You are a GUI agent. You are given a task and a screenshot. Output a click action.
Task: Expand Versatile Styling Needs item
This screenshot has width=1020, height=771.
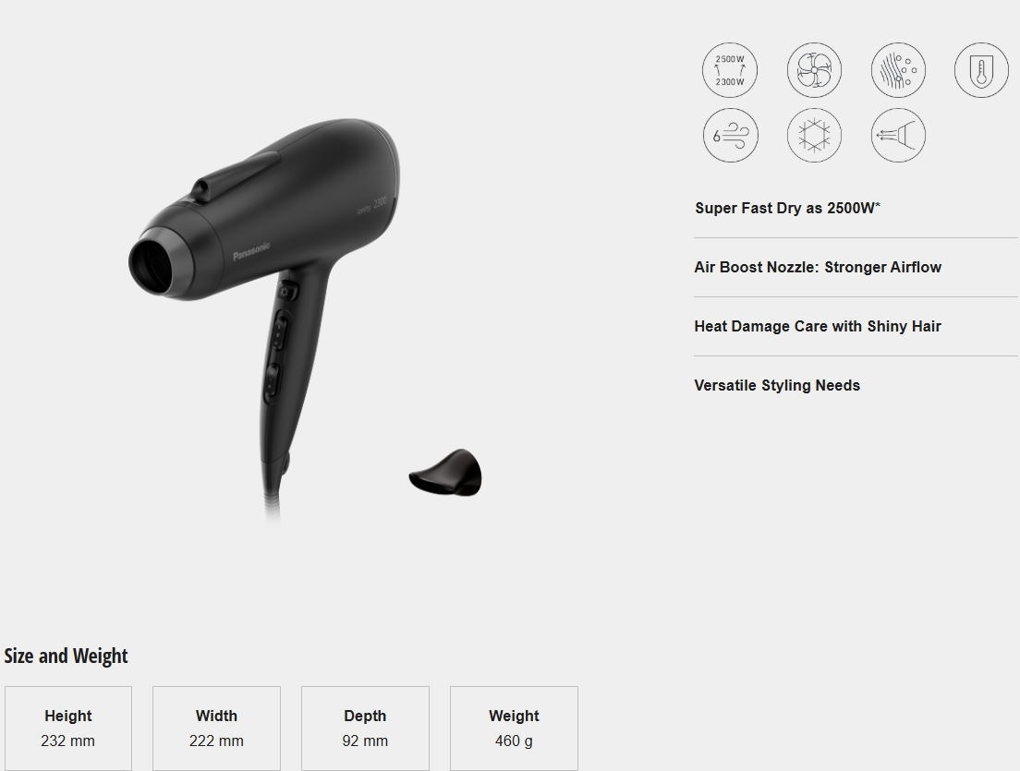[x=856, y=386]
